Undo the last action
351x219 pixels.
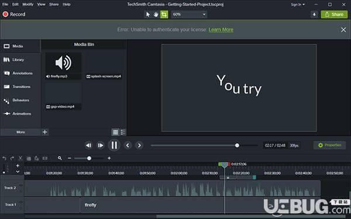coord(4,158)
